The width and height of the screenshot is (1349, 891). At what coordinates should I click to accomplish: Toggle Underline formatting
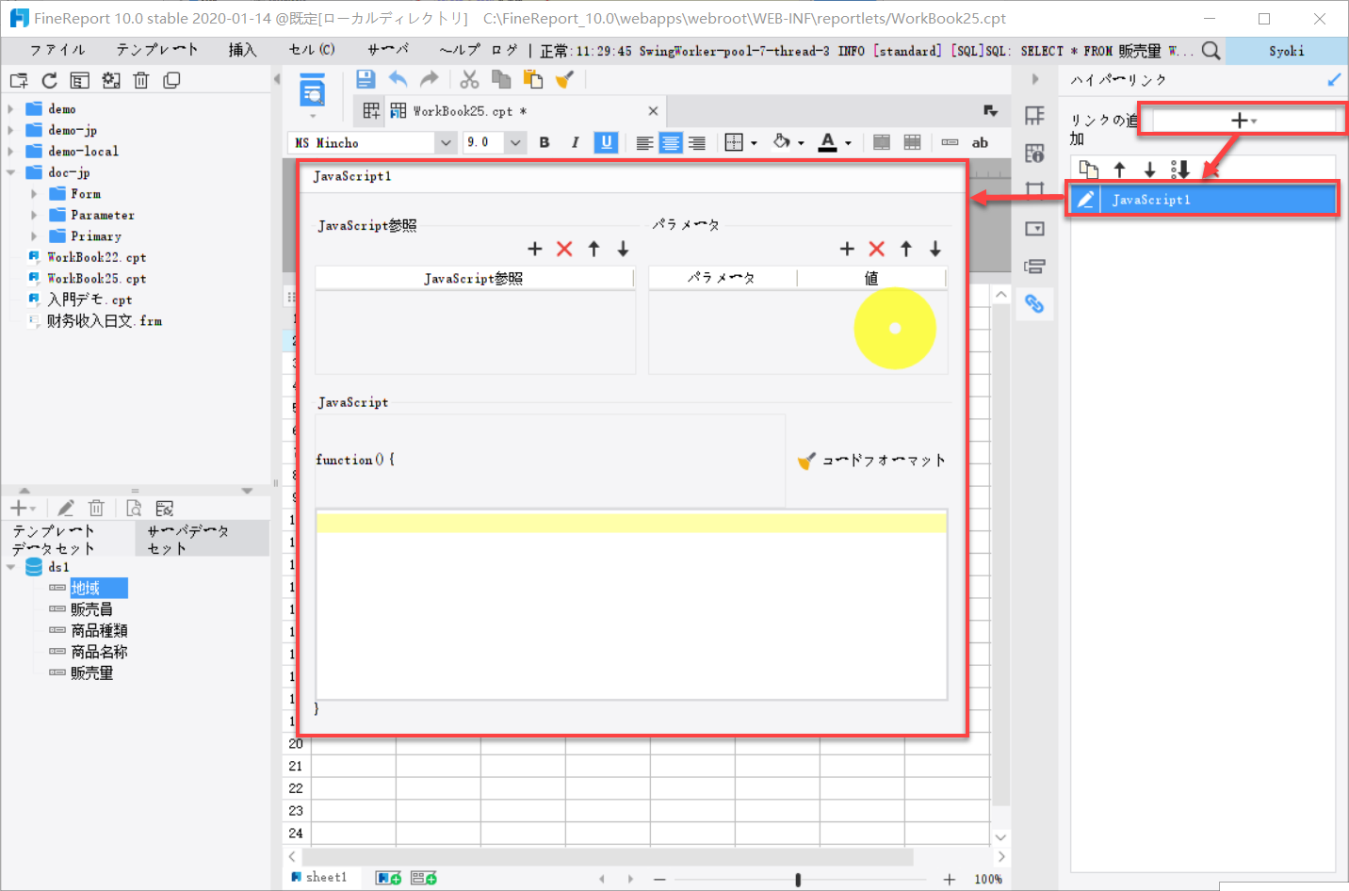pos(606,142)
